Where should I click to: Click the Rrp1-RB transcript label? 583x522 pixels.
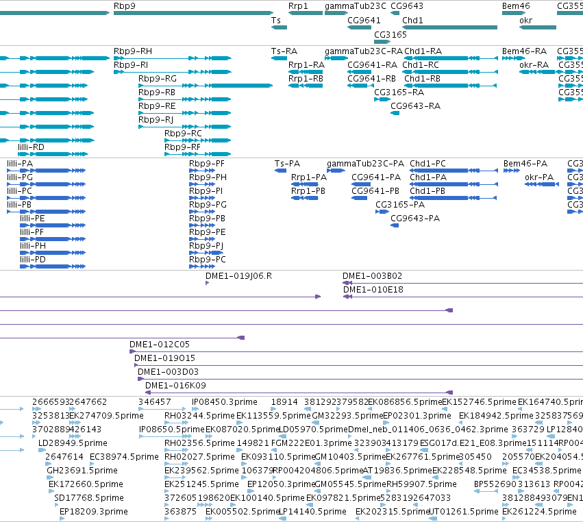[306, 79]
